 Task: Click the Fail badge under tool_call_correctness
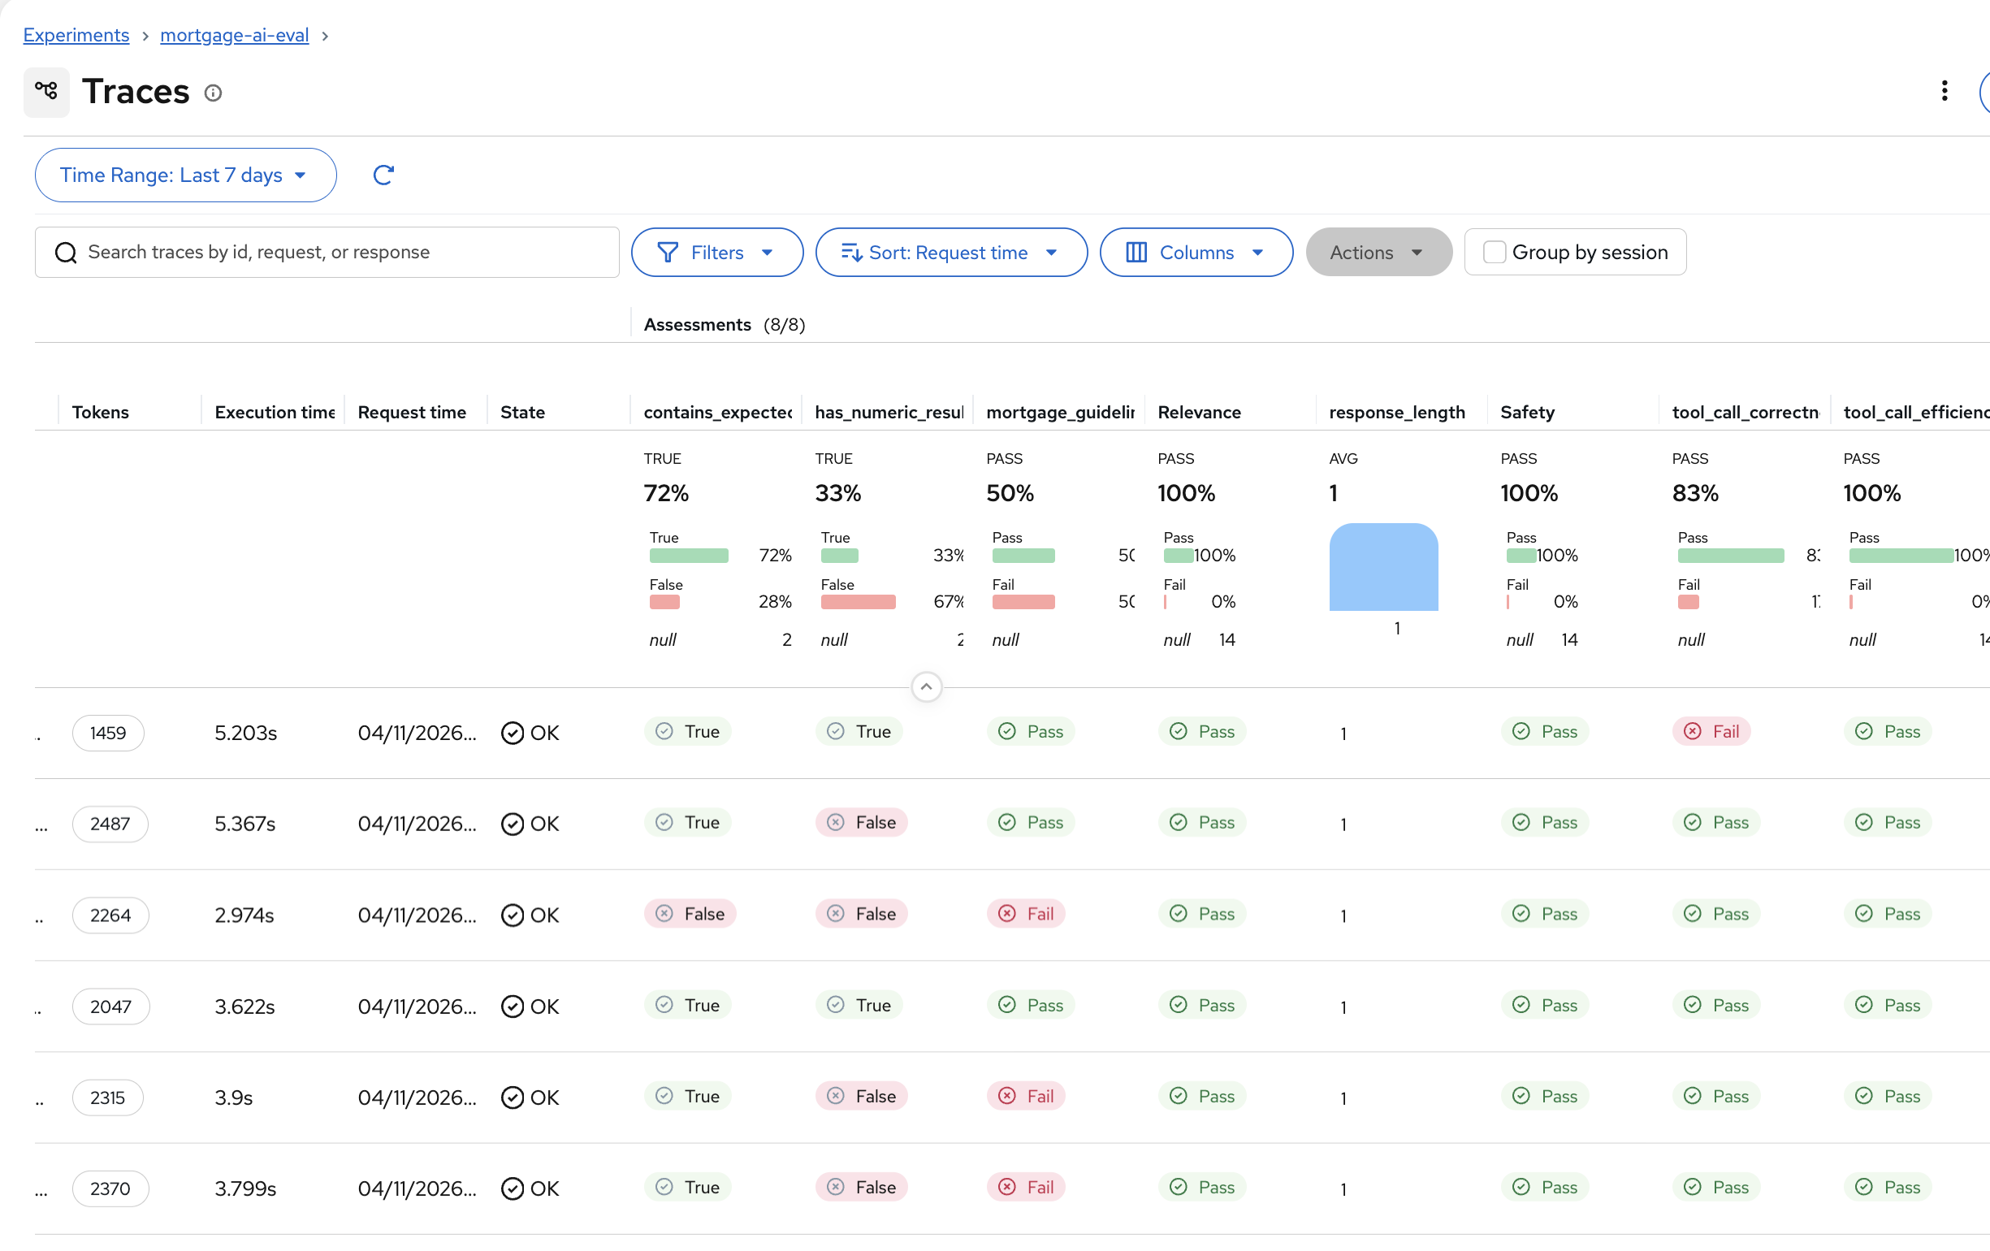pyautogui.click(x=1711, y=731)
